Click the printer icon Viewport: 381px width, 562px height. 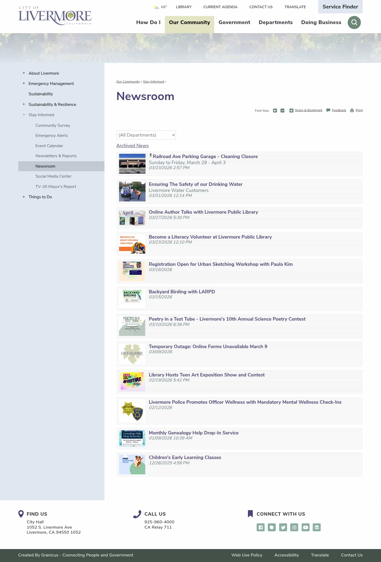pyautogui.click(x=352, y=111)
